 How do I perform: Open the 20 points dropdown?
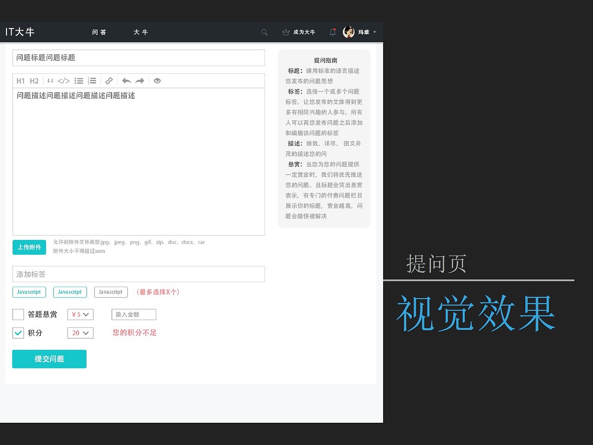(80, 333)
